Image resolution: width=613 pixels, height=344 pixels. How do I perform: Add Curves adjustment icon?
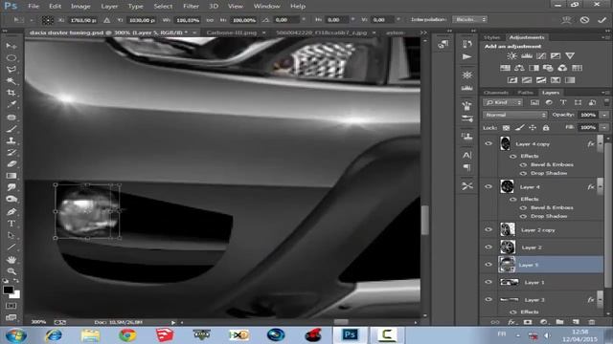click(541, 55)
